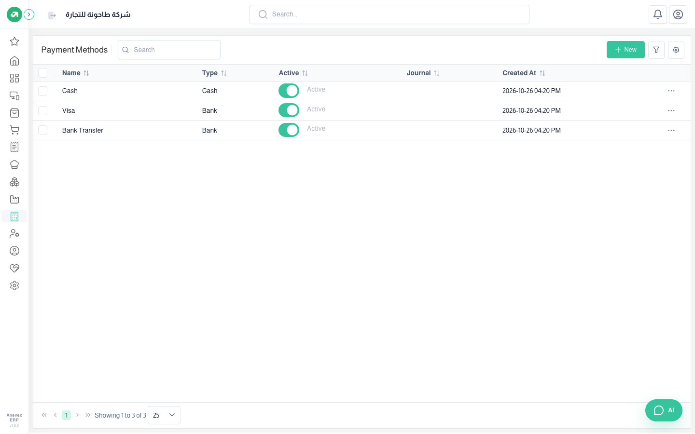Viewport: 695px width, 434px height.
Task: Open the rows-per-page dropdown showing 25
Action: pyautogui.click(x=164, y=415)
